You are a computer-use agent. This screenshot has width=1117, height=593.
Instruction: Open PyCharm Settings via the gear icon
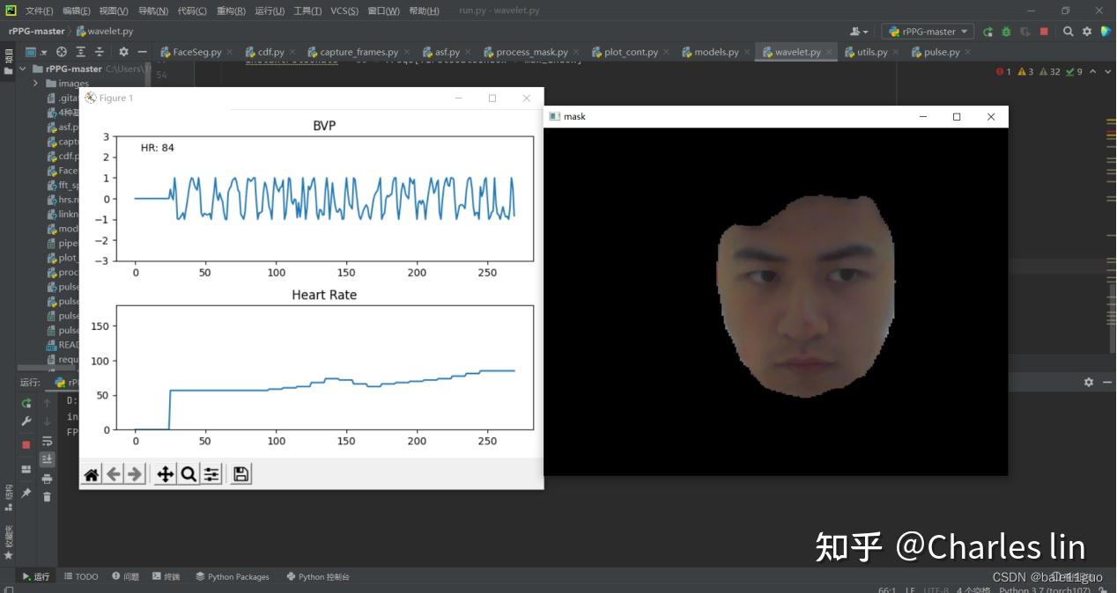pyautogui.click(x=1086, y=32)
